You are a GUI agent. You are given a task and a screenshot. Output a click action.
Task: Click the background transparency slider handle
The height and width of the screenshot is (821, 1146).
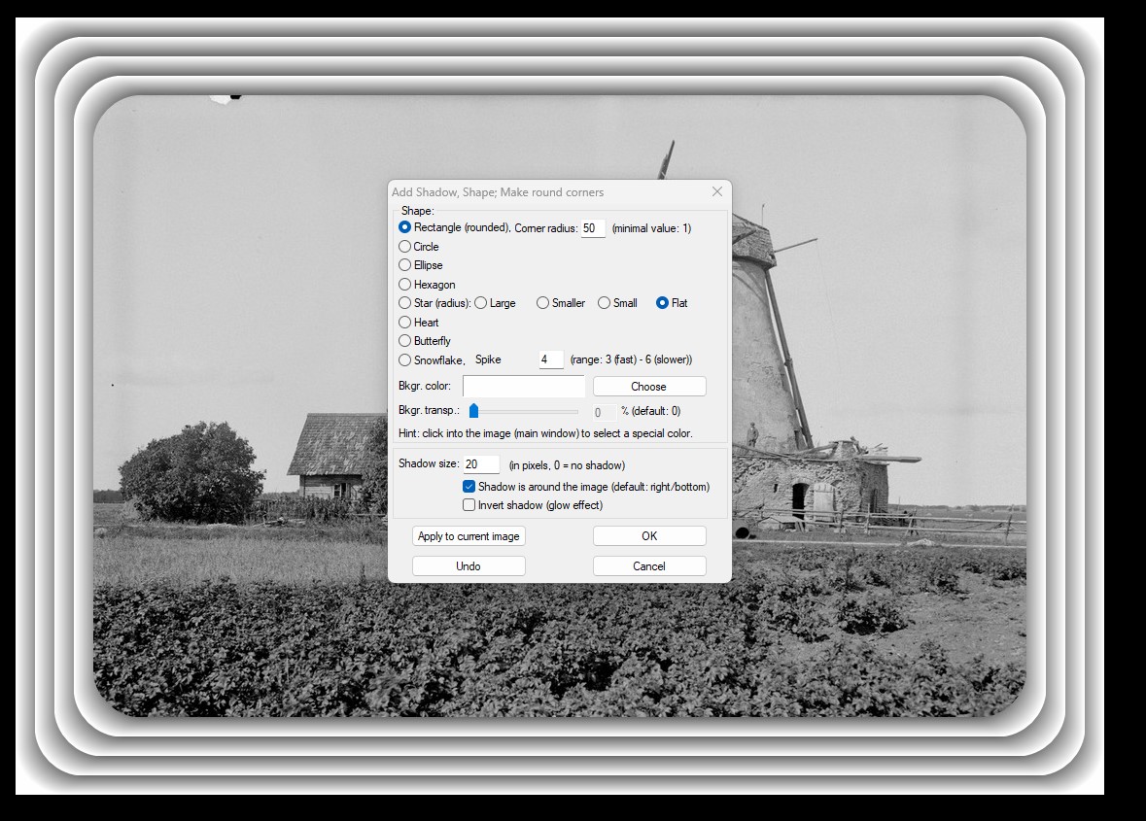click(x=473, y=411)
